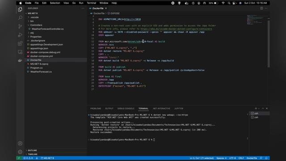Click the CRLF line ending selector
This screenshot has width=286, height=161.
coord(241,158)
